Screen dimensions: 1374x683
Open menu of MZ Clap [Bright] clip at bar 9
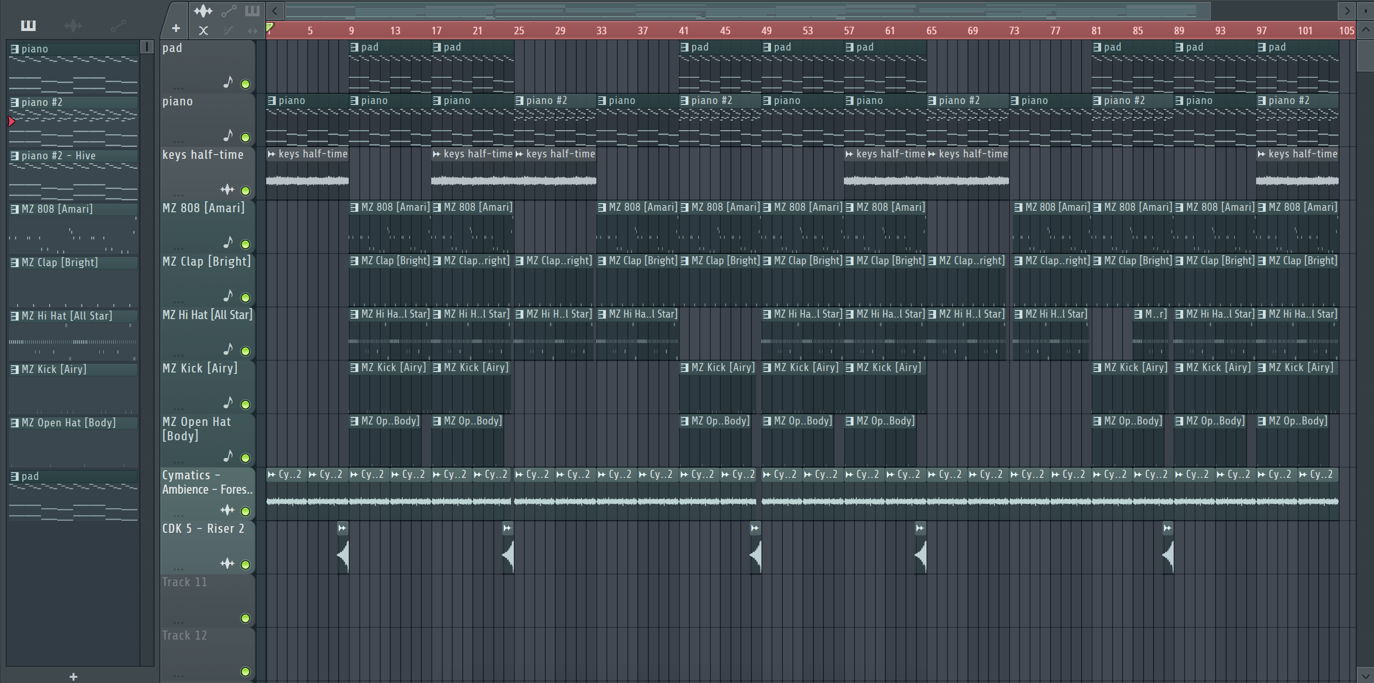point(354,261)
